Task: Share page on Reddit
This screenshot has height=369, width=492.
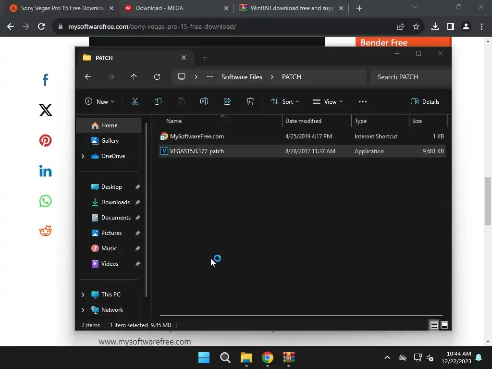Action: tap(46, 231)
